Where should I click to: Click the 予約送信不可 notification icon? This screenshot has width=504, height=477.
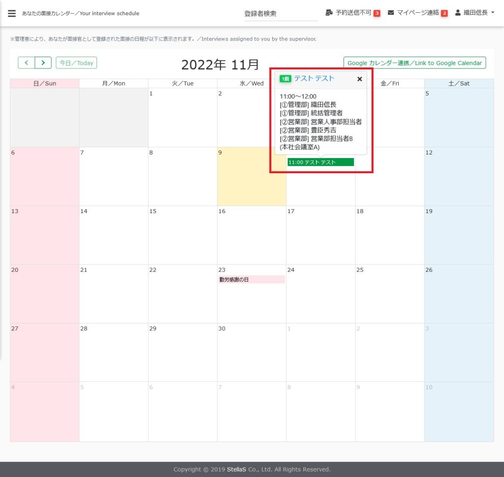click(329, 13)
